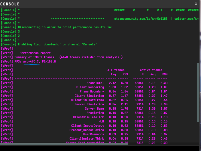This screenshot has width=201, height=151.
Task: Click the Prediction row label
Action: [x=95, y=113]
